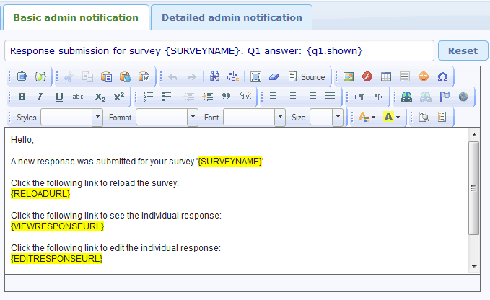
Task: Insert special character (omega icon)
Action: (x=442, y=76)
